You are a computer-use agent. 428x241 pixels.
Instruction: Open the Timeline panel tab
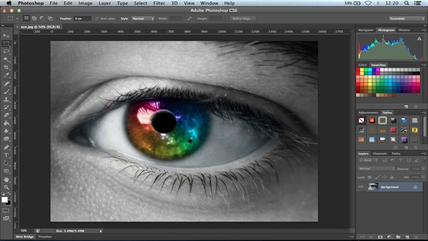point(45,236)
